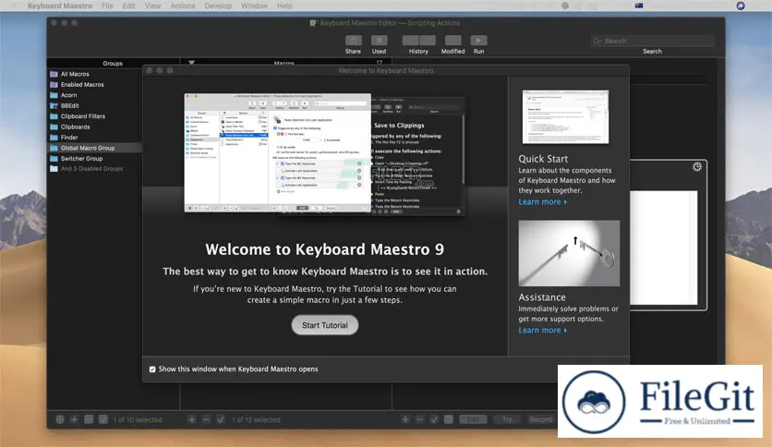
Task: Click the Macros column sort triangle
Action: [191, 63]
